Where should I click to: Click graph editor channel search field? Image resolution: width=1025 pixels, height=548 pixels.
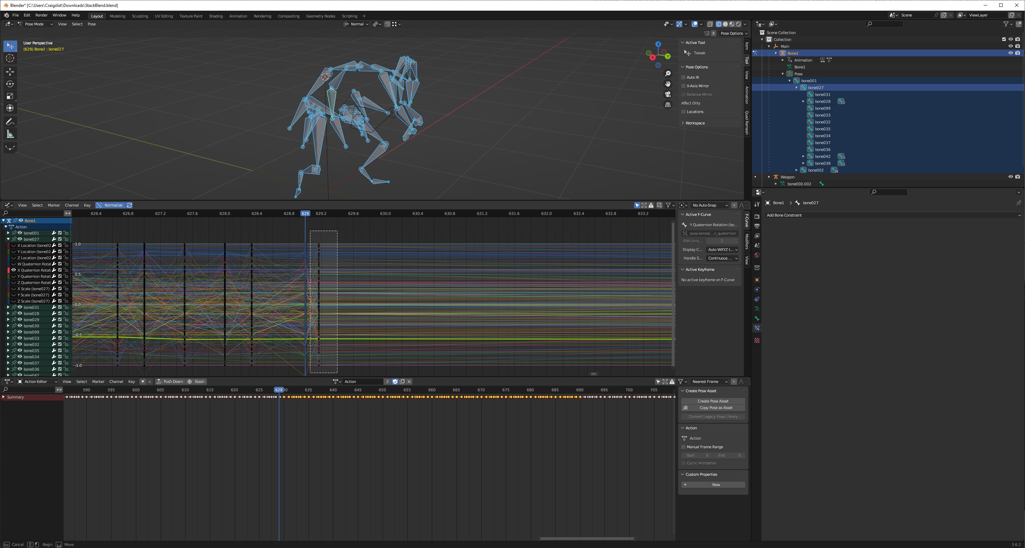pos(33,213)
